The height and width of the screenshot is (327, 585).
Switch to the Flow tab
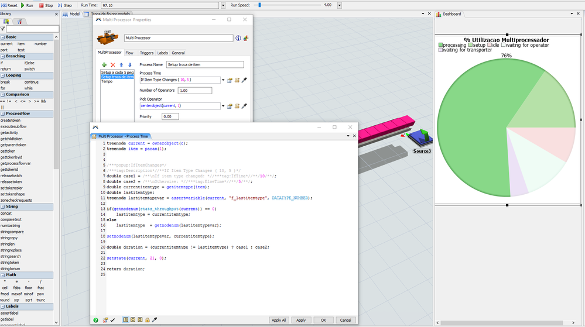pyautogui.click(x=129, y=53)
